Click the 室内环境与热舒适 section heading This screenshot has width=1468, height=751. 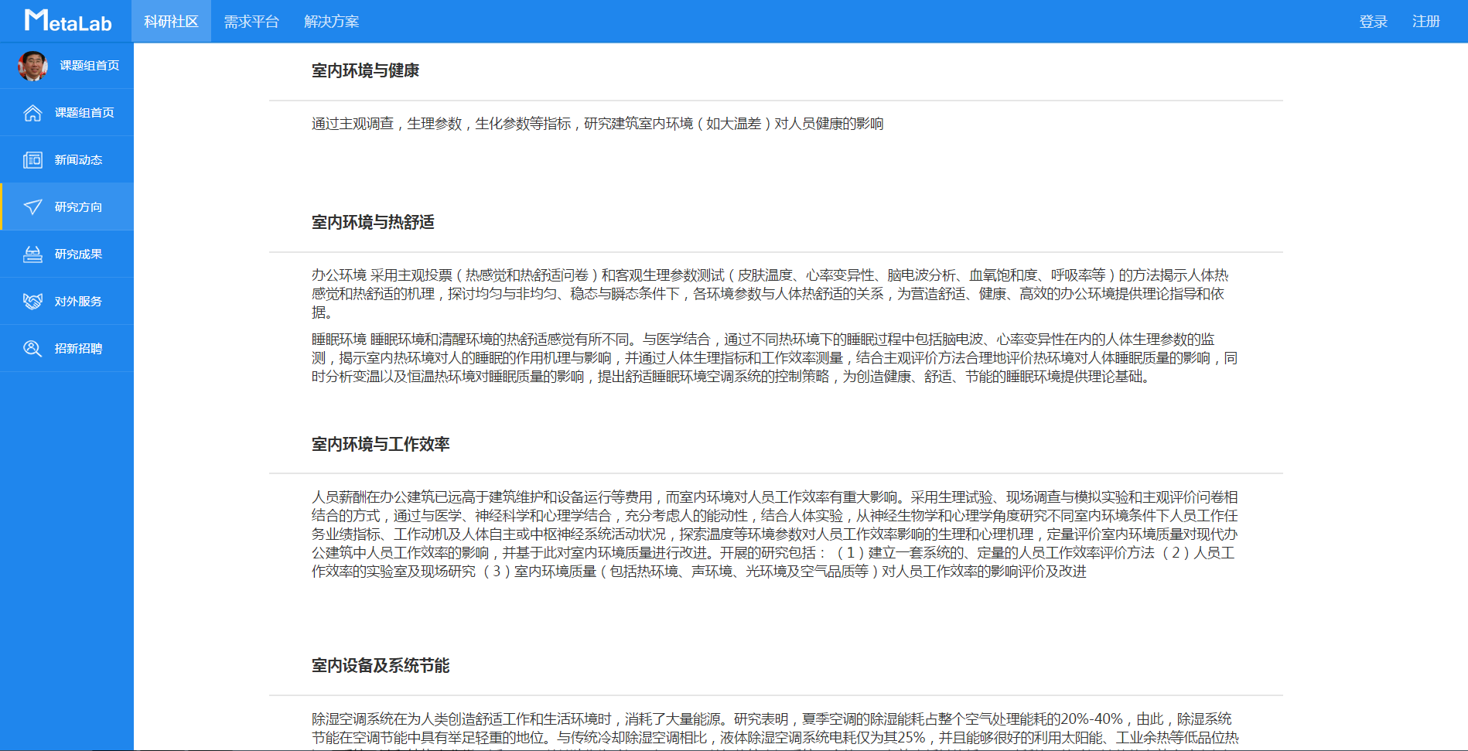coord(373,223)
